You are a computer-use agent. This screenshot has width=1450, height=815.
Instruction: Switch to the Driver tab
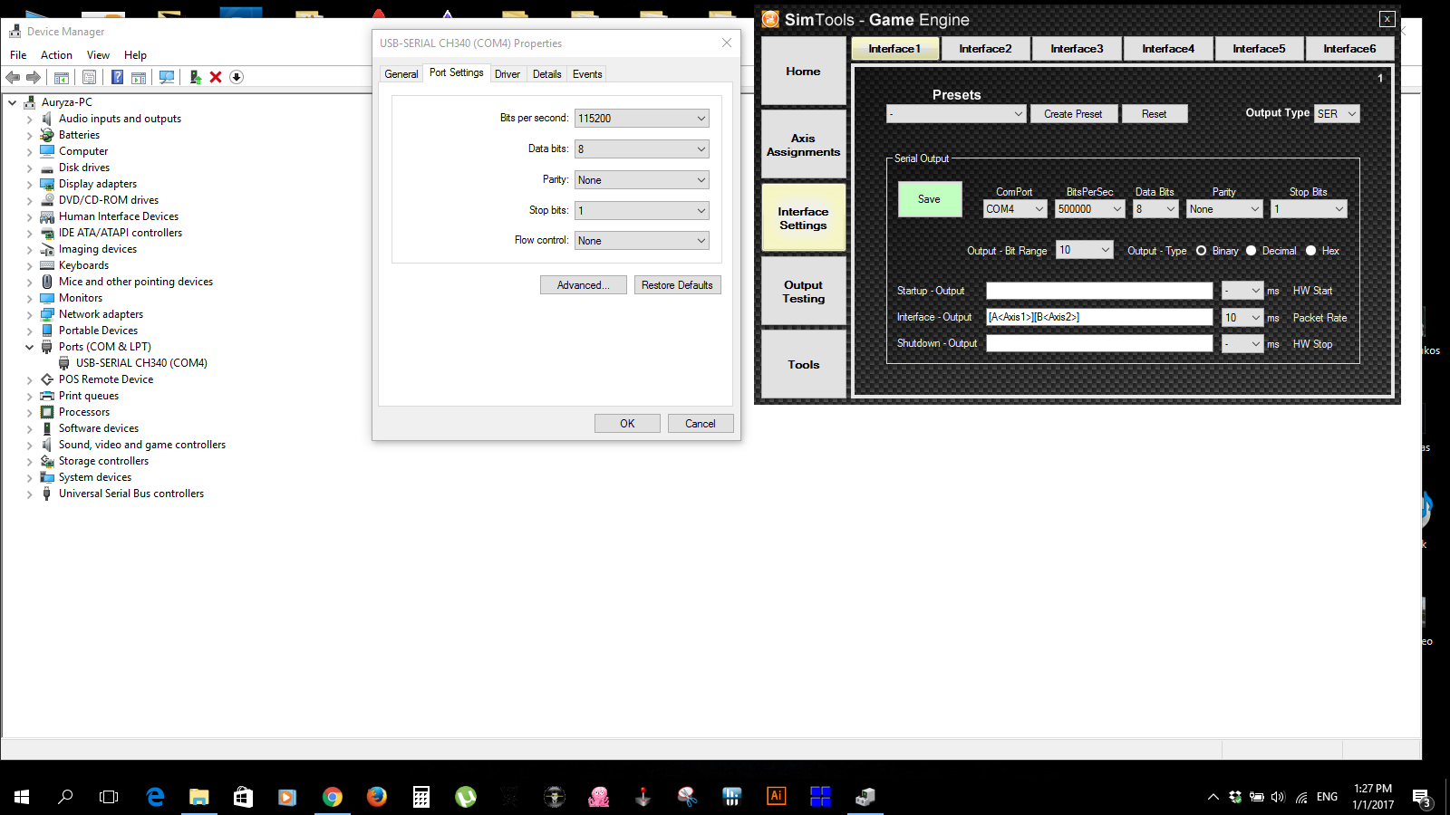[507, 74]
